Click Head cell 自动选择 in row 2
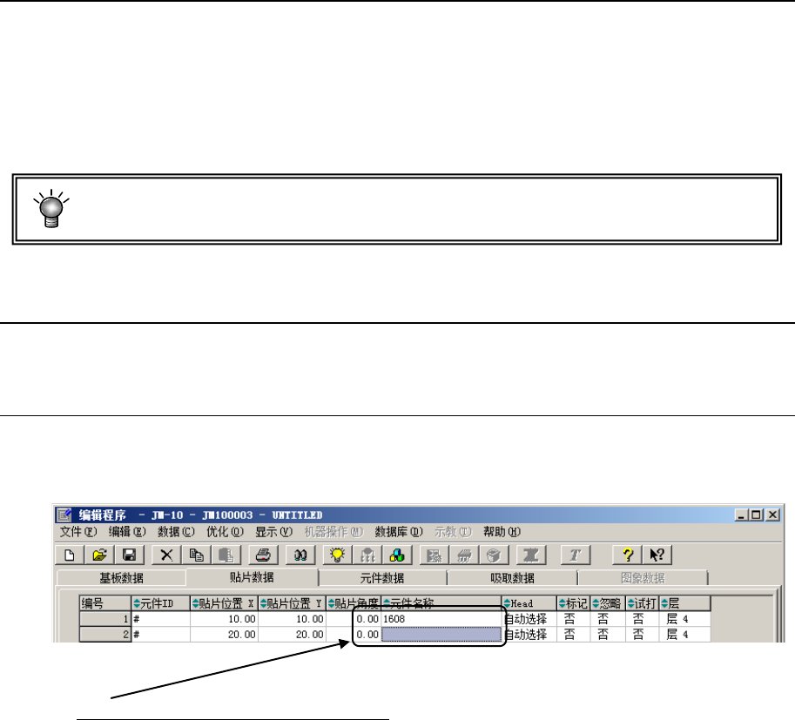Image resolution: width=795 pixels, height=720 pixels. tap(529, 635)
